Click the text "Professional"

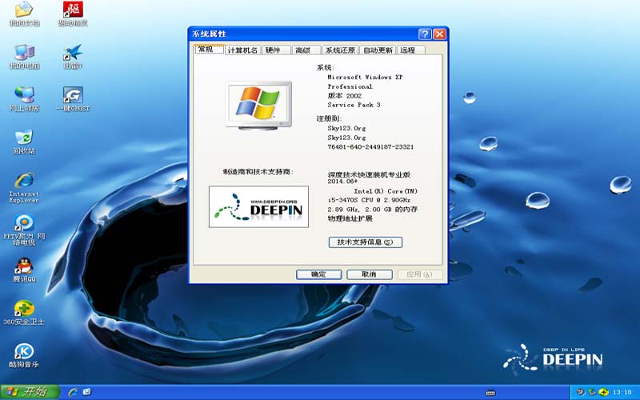(x=350, y=86)
